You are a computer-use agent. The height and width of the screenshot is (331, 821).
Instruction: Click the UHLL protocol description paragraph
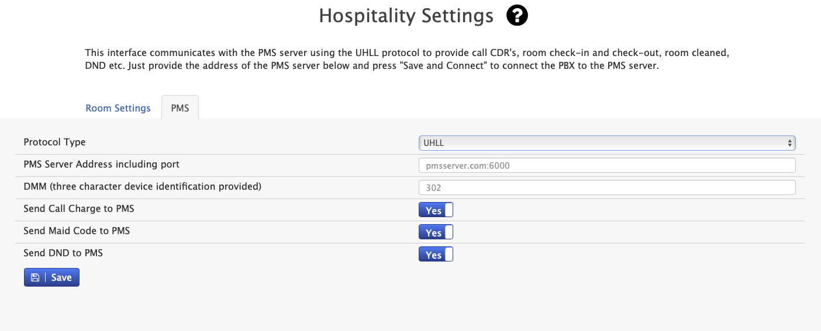[407, 59]
